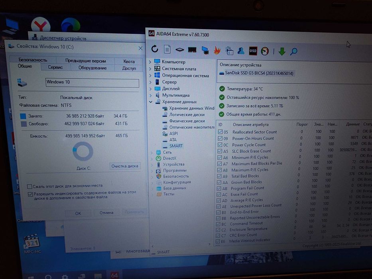Open the MPC-HC desktop shortcut
Image resolution: width=372 pixels, height=279 pixels.
point(32,244)
